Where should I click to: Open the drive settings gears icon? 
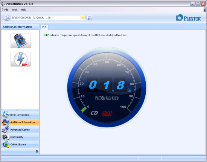(x=21, y=41)
